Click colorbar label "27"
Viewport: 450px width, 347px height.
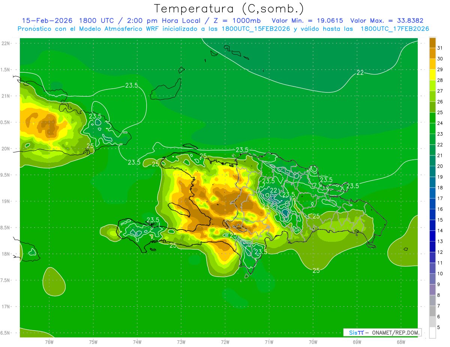[440, 91]
